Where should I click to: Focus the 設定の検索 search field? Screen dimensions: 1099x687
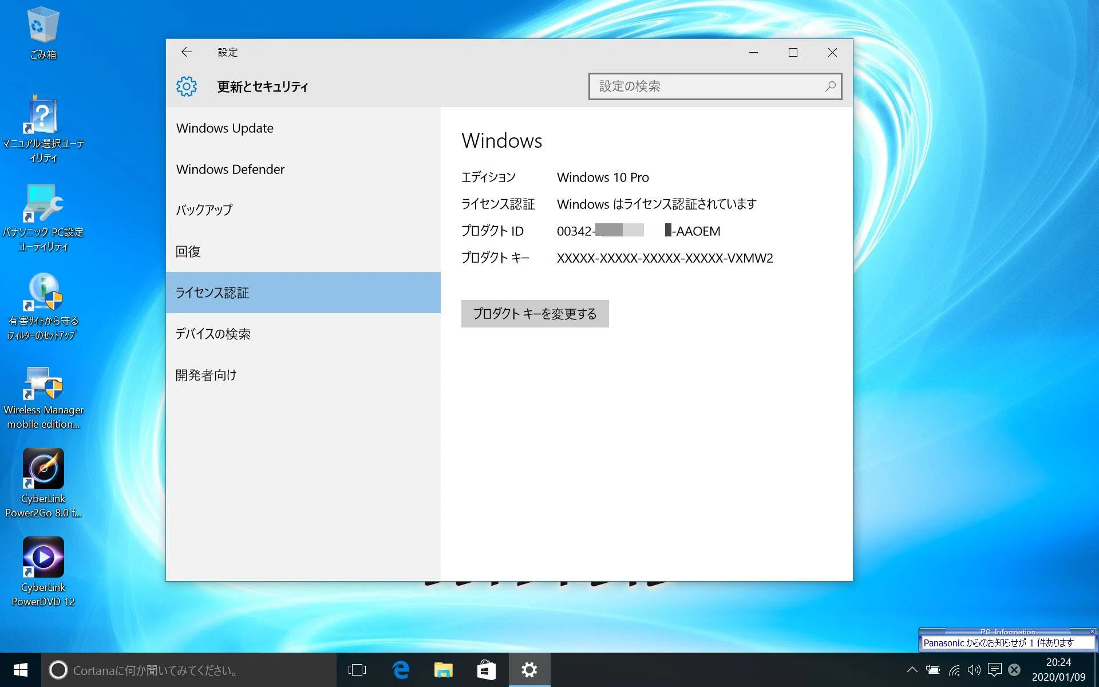(715, 86)
